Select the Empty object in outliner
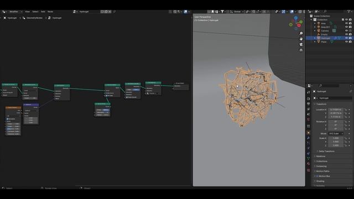Viewport: 354px width, 199px height. coord(324,34)
